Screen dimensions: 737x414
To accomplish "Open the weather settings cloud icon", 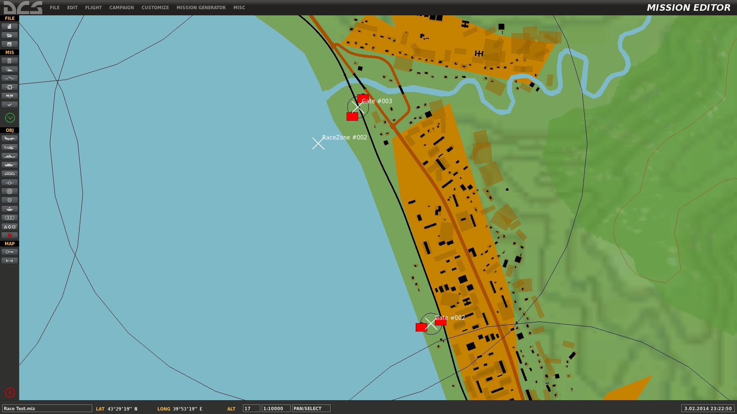I will (x=10, y=69).
